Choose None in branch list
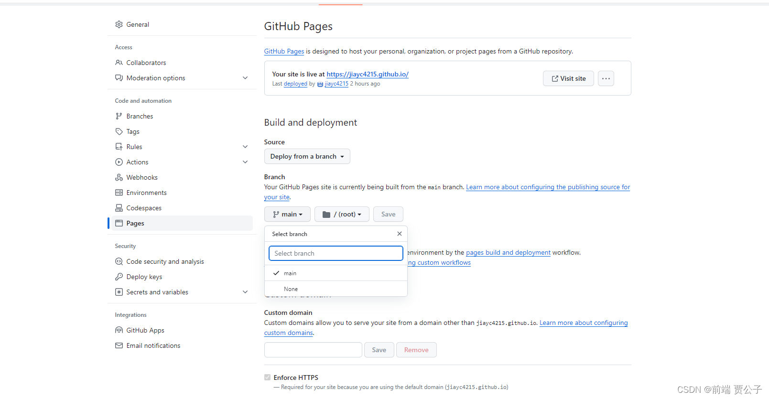The width and height of the screenshot is (769, 399). coord(336,289)
